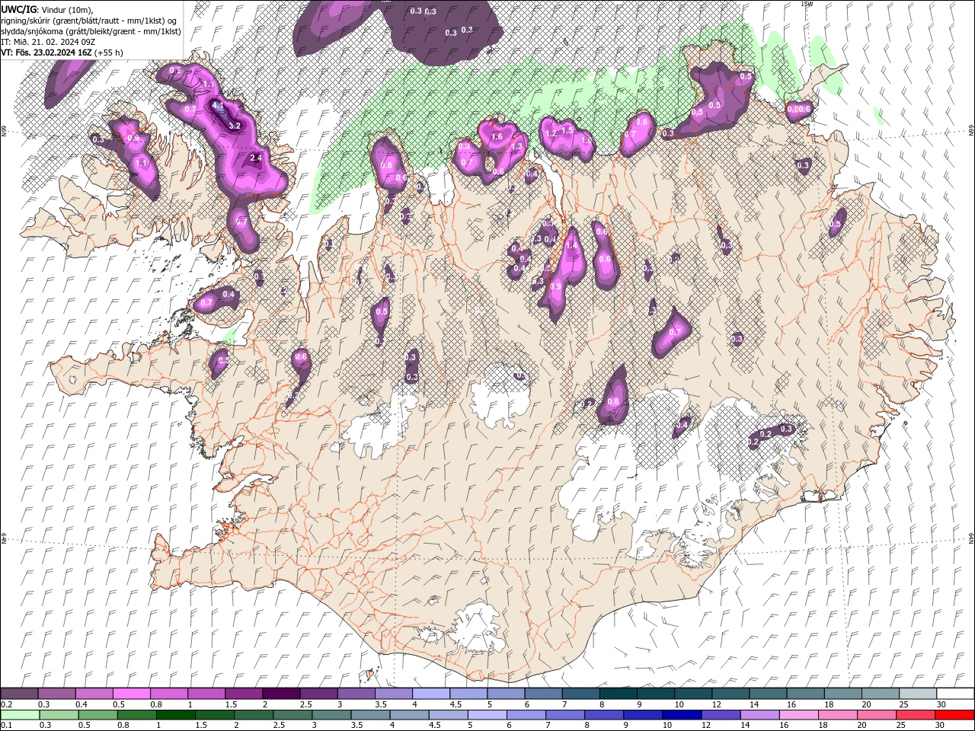Click the medium green 0.5–0.8 rain legend swatch
This screenshot has width=975, height=731.
click(98, 715)
